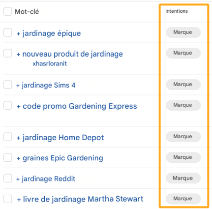212x209 pixels.
Task: Click the jardinage Home Depot keyword
Action: point(63,138)
